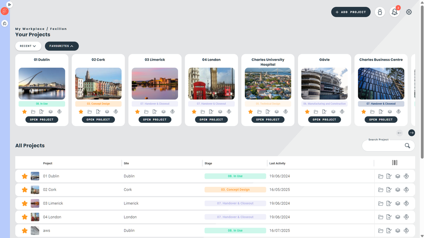Toggle favourite star on Charles Business Centre card

(363, 111)
